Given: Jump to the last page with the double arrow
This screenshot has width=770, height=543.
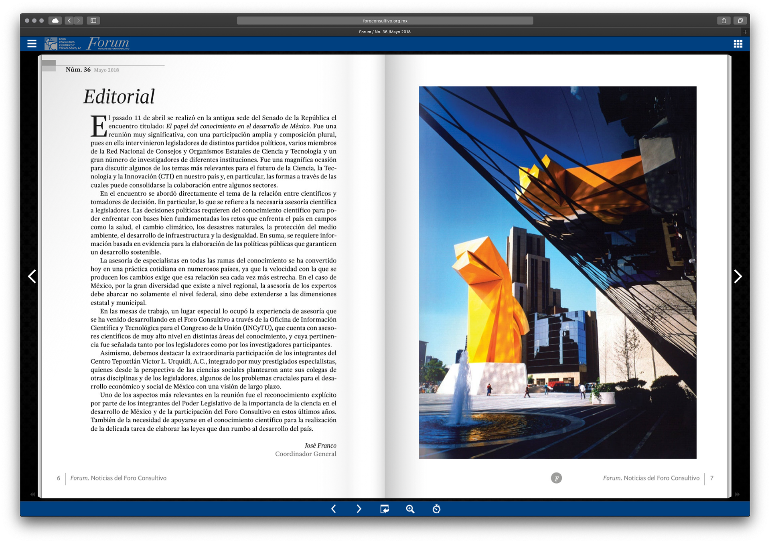Looking at the screenshot, I should tap(737, 494).
